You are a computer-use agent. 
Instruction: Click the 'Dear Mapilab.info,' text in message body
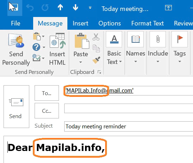pos(56,147)
